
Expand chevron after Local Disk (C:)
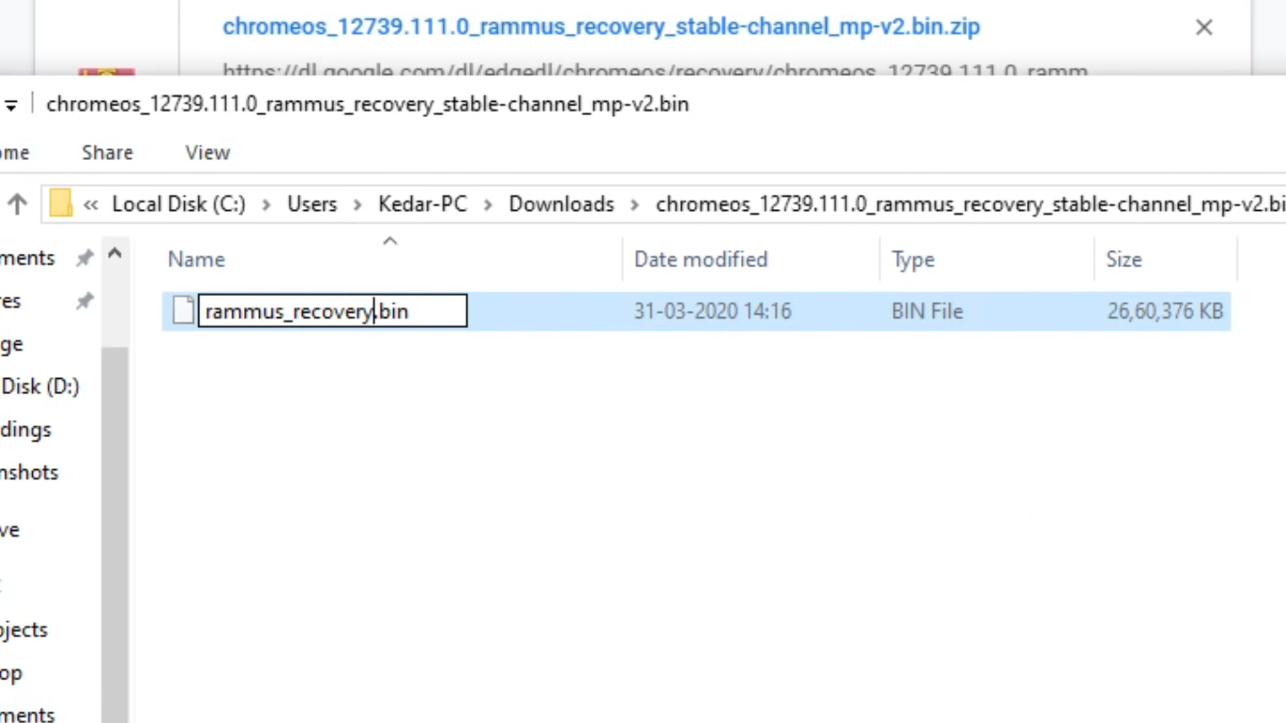tap(267, 204)
